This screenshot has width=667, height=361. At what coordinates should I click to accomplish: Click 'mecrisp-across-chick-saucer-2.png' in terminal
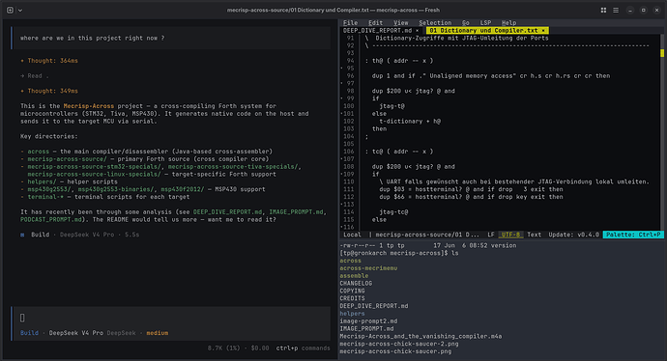[x=399, y=344]
